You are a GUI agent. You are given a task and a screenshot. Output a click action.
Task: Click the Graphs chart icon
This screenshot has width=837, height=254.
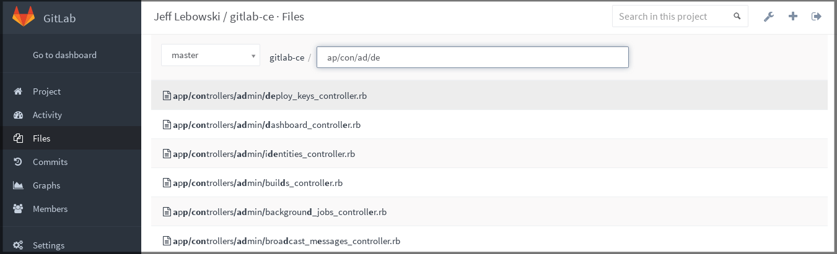pyautogui.click(x=19, y=185)
